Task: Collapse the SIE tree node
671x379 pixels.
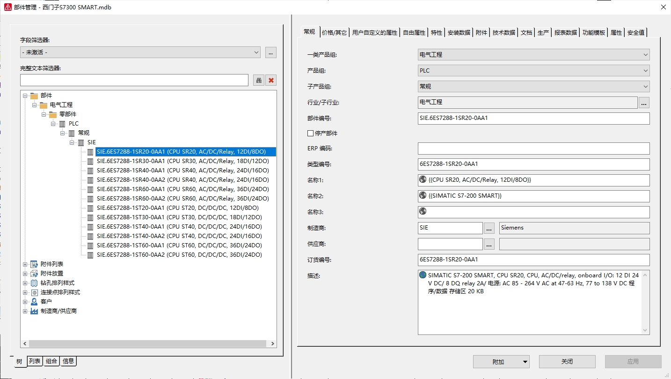Action: pos(72,142)
